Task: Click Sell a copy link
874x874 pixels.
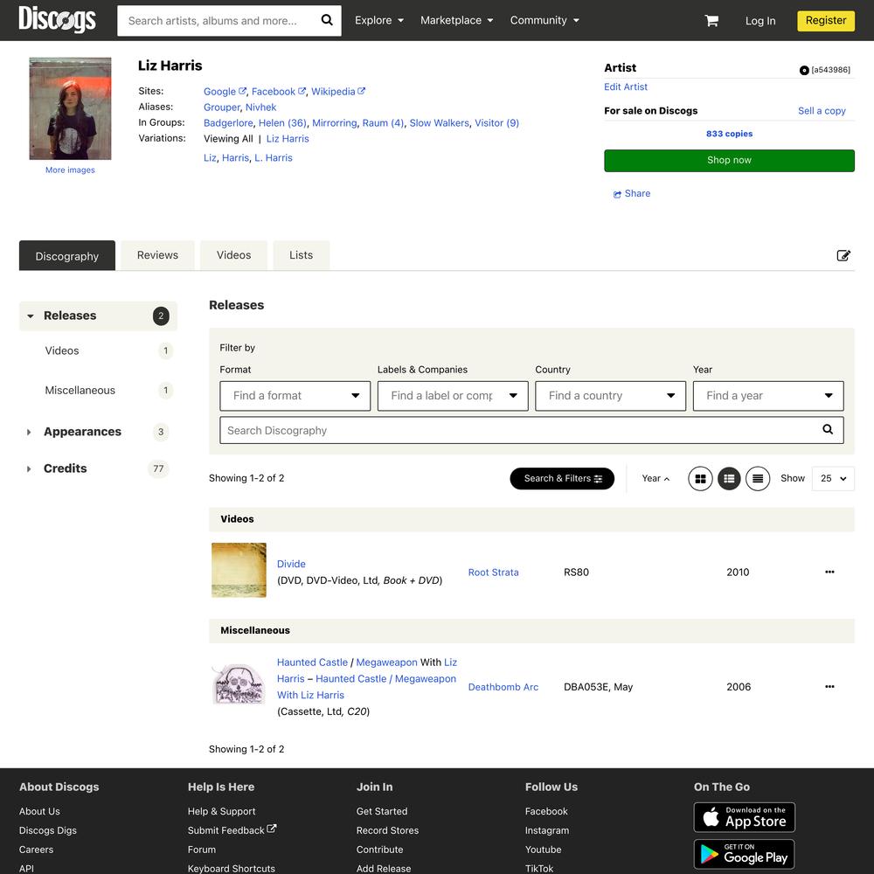Action: click(822, 110)
